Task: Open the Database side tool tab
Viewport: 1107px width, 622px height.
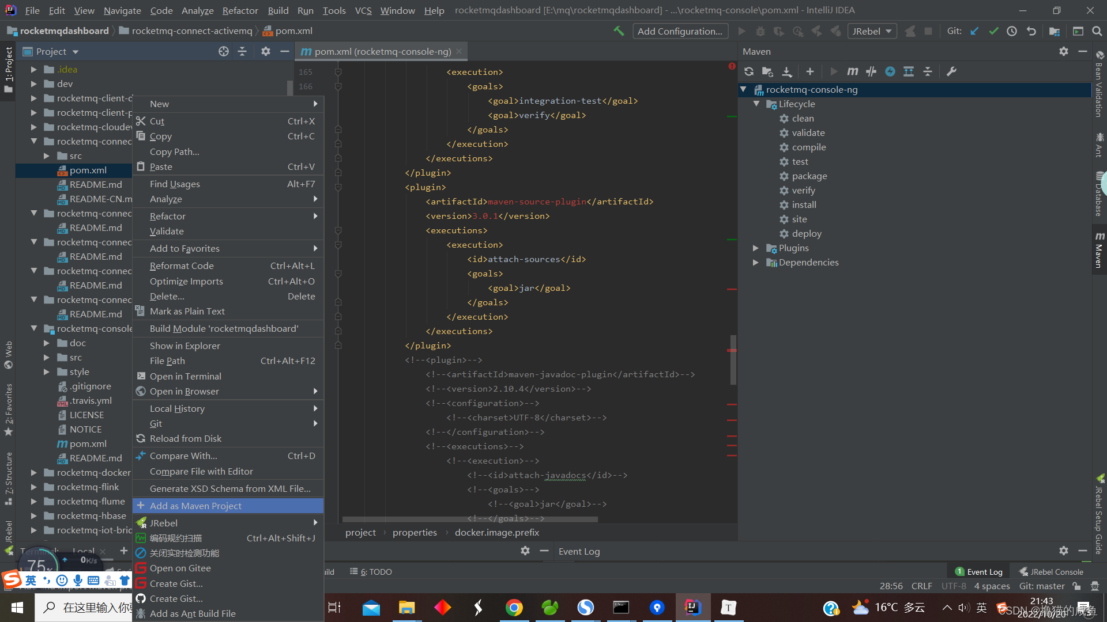Action: [x=1100, y=194]
